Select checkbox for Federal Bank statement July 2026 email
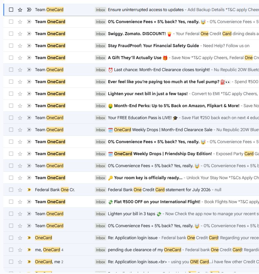This screenshot has width=259, height=274. pos(11,190)
